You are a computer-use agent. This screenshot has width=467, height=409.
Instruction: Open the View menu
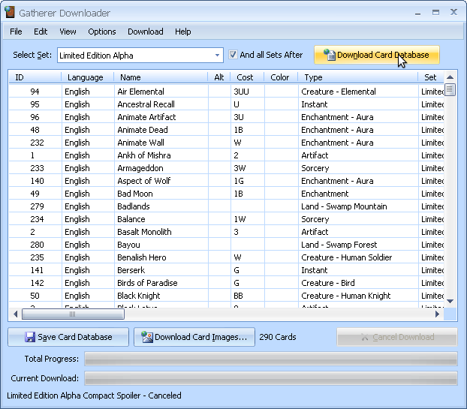68,32
